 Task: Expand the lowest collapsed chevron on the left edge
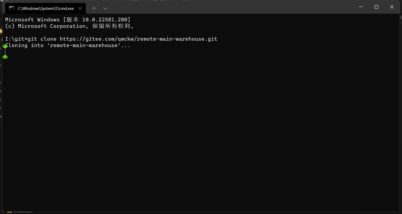[1, 108]
